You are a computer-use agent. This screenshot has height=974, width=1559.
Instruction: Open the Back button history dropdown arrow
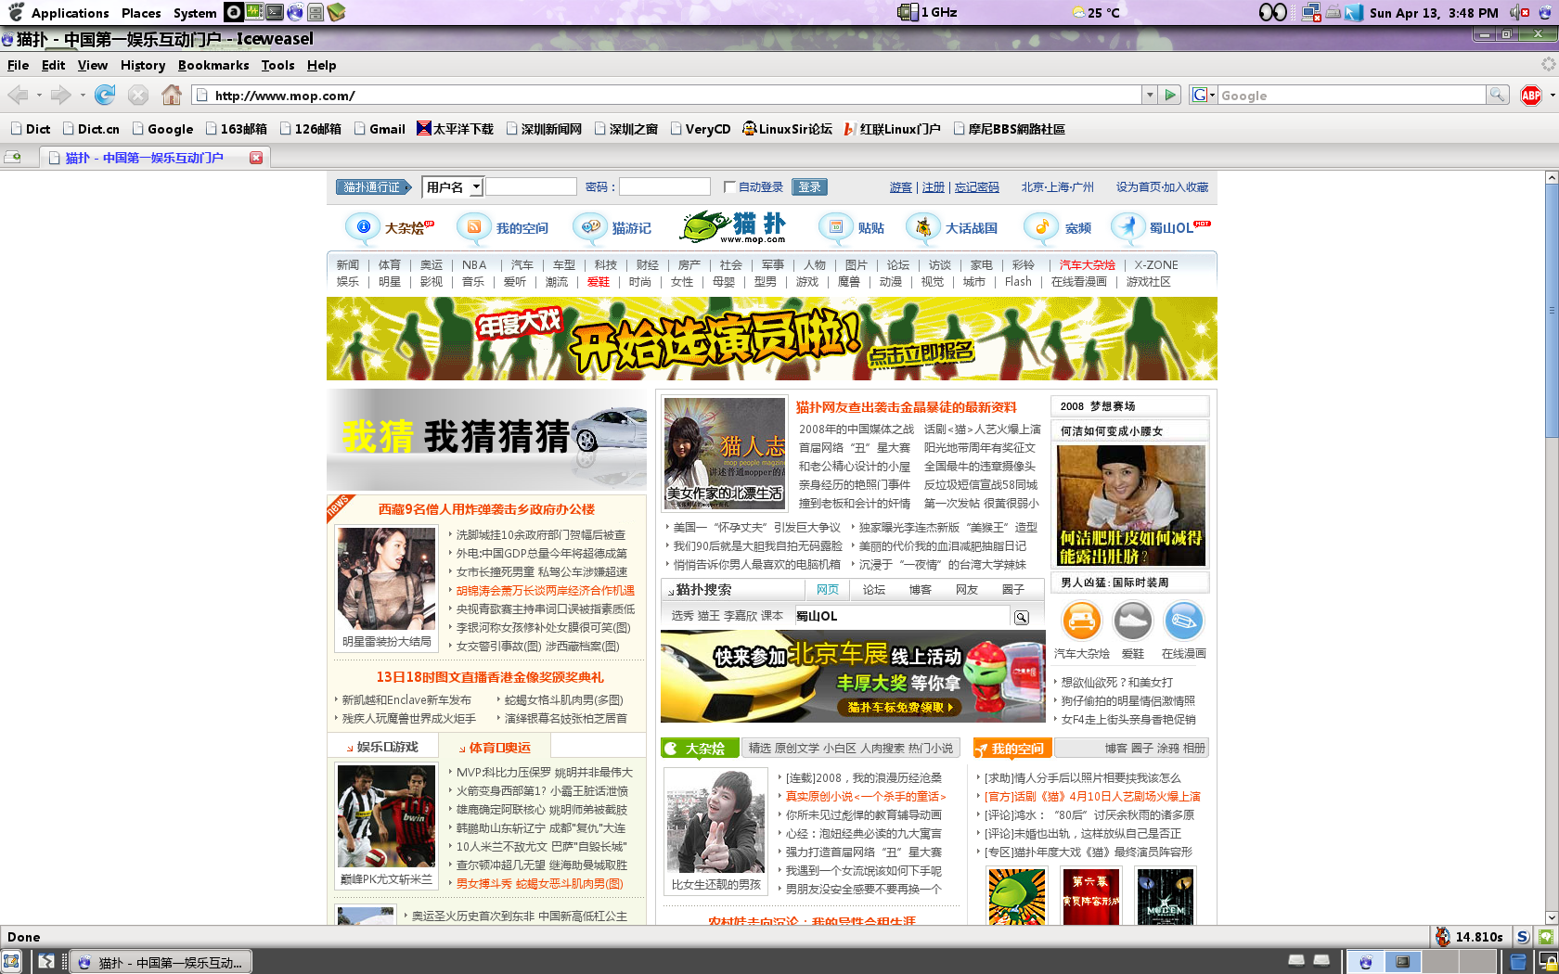click(x=38, y=95)
